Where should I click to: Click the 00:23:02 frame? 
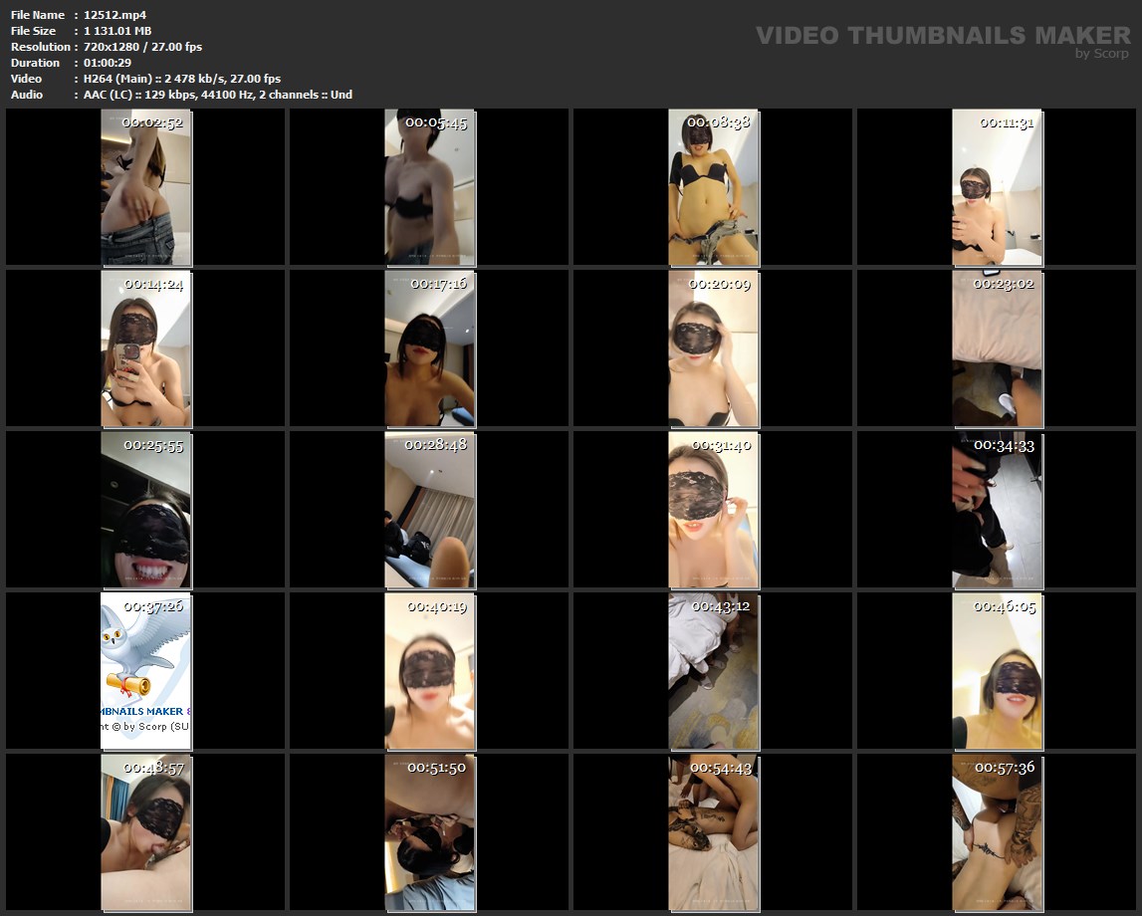[997, 348]
